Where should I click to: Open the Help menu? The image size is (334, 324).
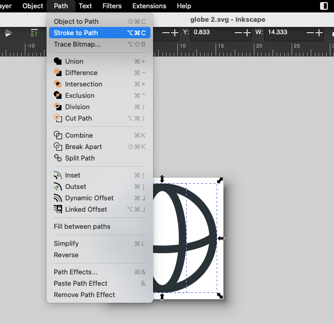[184, 6]
